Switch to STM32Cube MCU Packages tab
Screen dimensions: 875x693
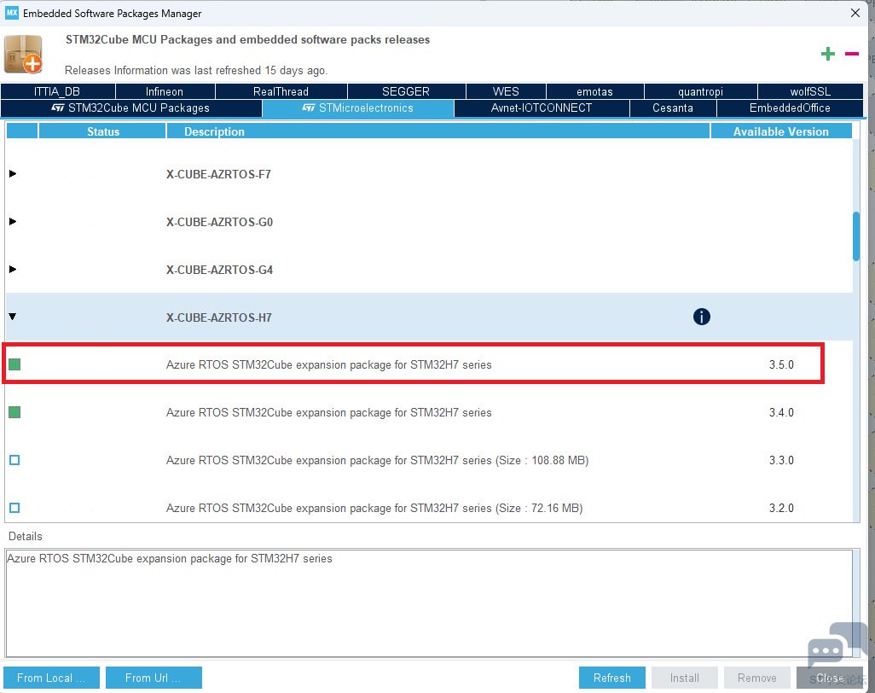point(131,108)
